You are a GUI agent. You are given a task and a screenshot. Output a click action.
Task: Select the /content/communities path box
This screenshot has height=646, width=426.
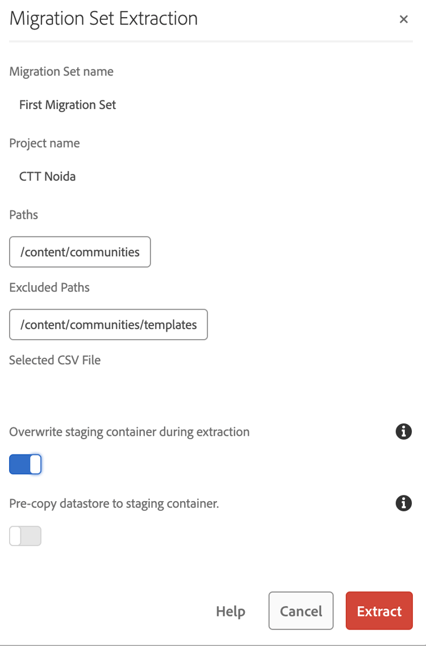[x=80, y=252]
